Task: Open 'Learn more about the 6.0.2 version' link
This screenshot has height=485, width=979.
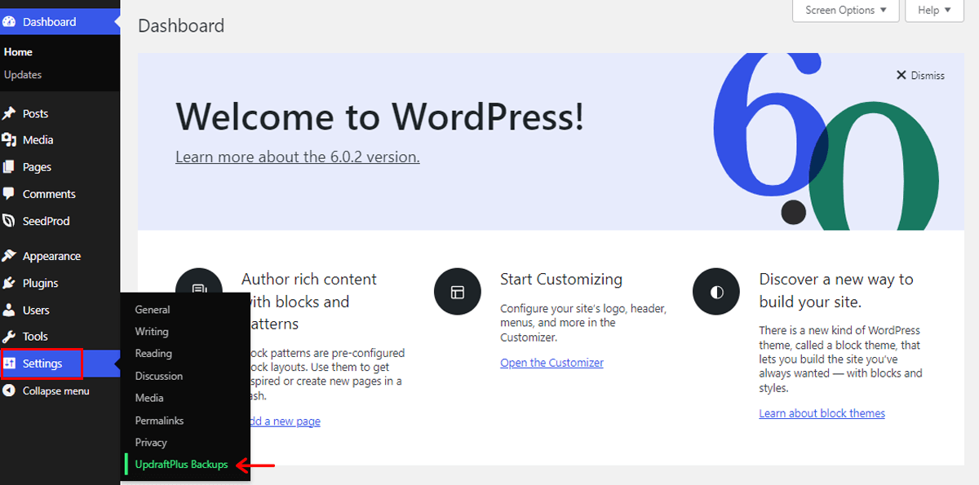Action: (298, 157)
